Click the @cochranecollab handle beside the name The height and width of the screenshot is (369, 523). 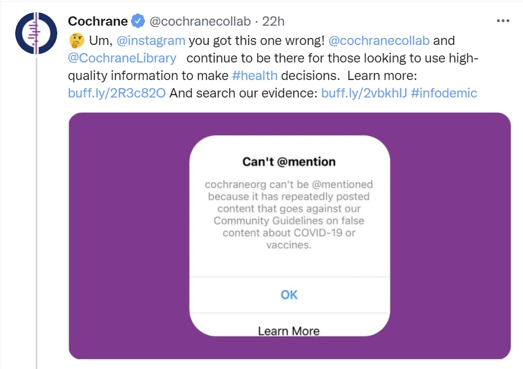pyautogui.click(x=200, y=22)
